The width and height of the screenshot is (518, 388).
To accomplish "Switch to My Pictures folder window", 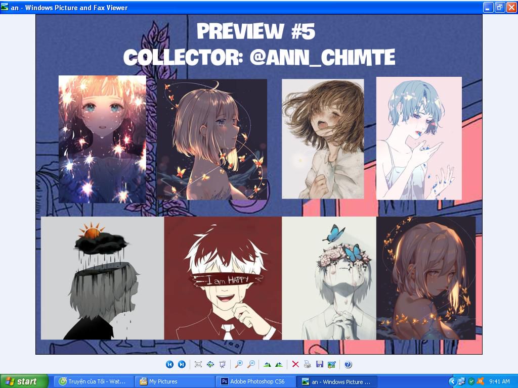I will 175,381.
